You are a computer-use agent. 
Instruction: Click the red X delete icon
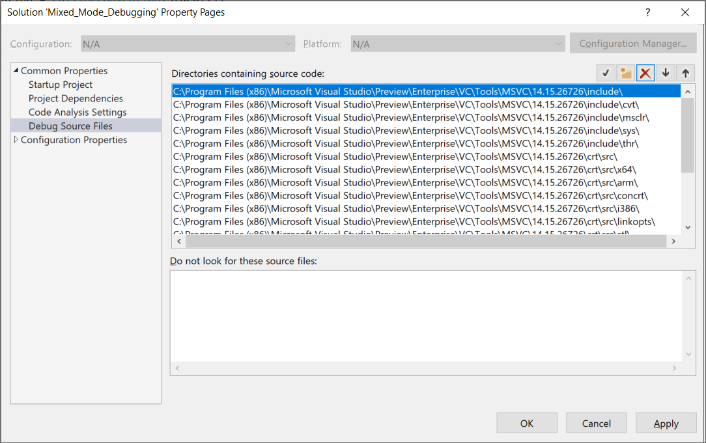(x=645, y=72)
